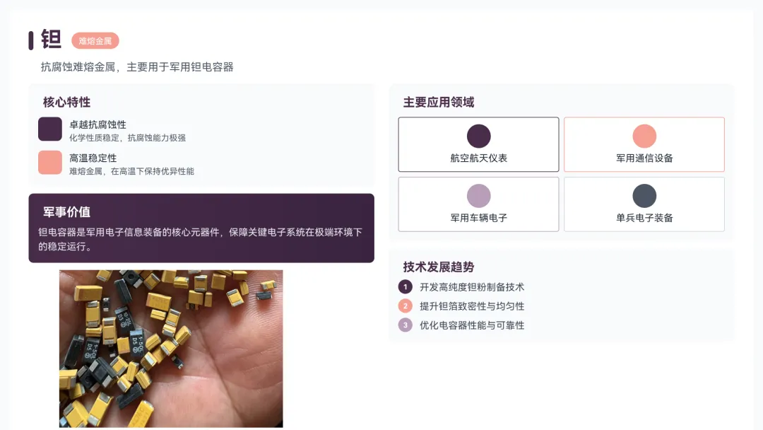The height and width of the screenshot is (430, 763).
Task: Click the lavender circle above 军用车辆电子
Action: (479, 196)
